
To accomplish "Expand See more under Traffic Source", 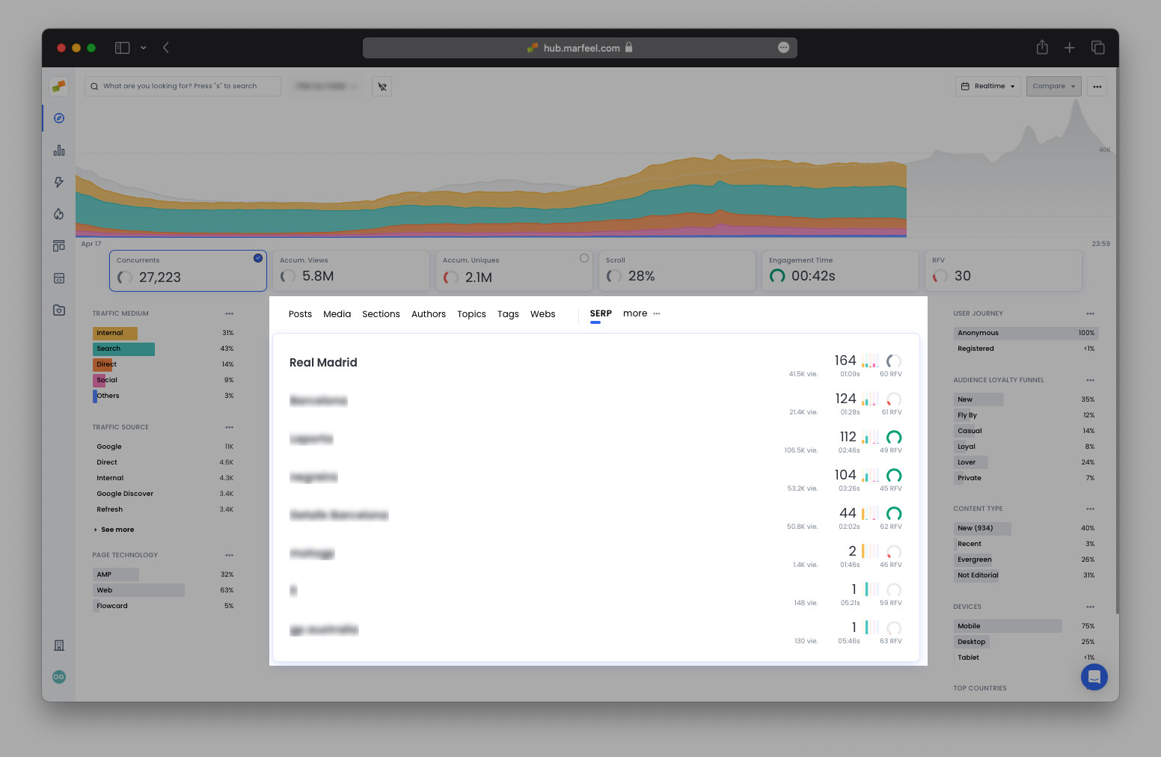I will [116, 530].
